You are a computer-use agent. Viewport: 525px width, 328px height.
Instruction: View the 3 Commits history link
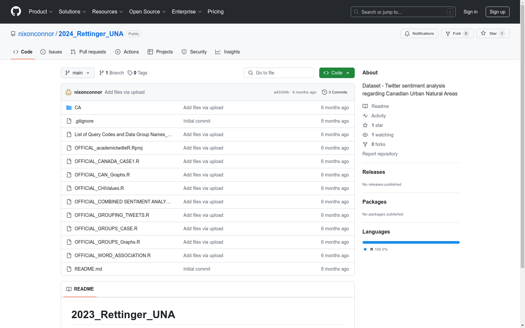pyautogui.click(x=335, y=92)
